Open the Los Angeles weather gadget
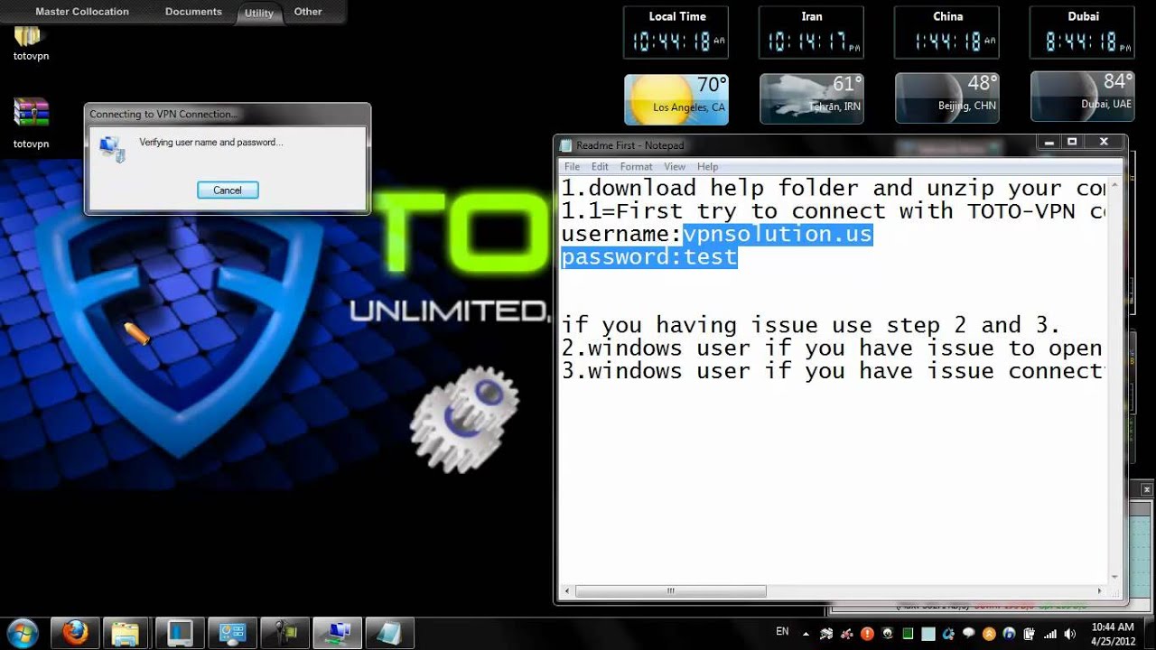Viewport: 1156px width, 650px height. [x=676, y=98]
